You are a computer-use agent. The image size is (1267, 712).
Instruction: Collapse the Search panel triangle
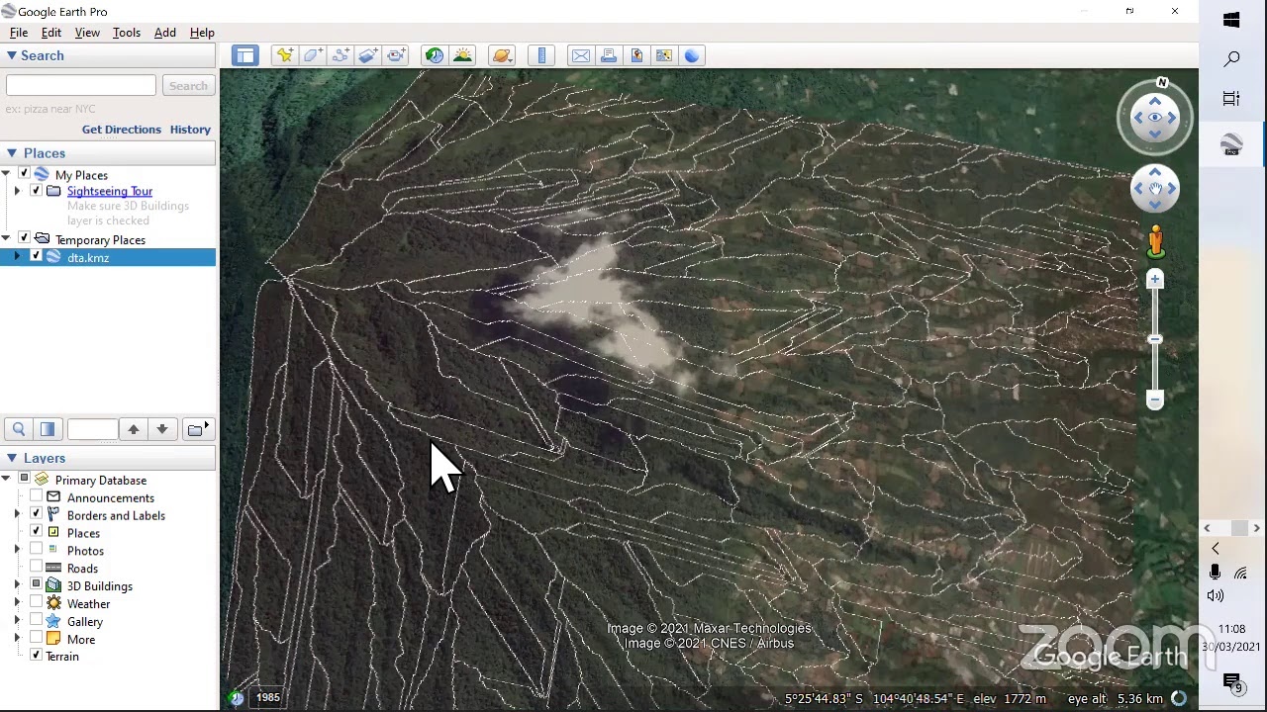[x=11, y=55]
